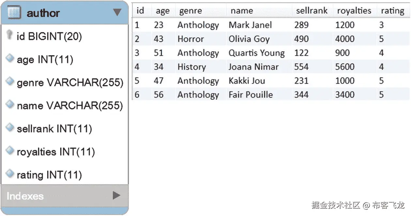The width and height of the screenshot is (411, 216).
Task: Click the diamond icon beside sellrank
Action: (10, 128)
